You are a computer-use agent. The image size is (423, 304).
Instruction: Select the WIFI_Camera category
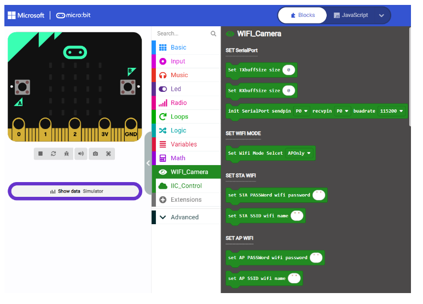tap(186, 172)
